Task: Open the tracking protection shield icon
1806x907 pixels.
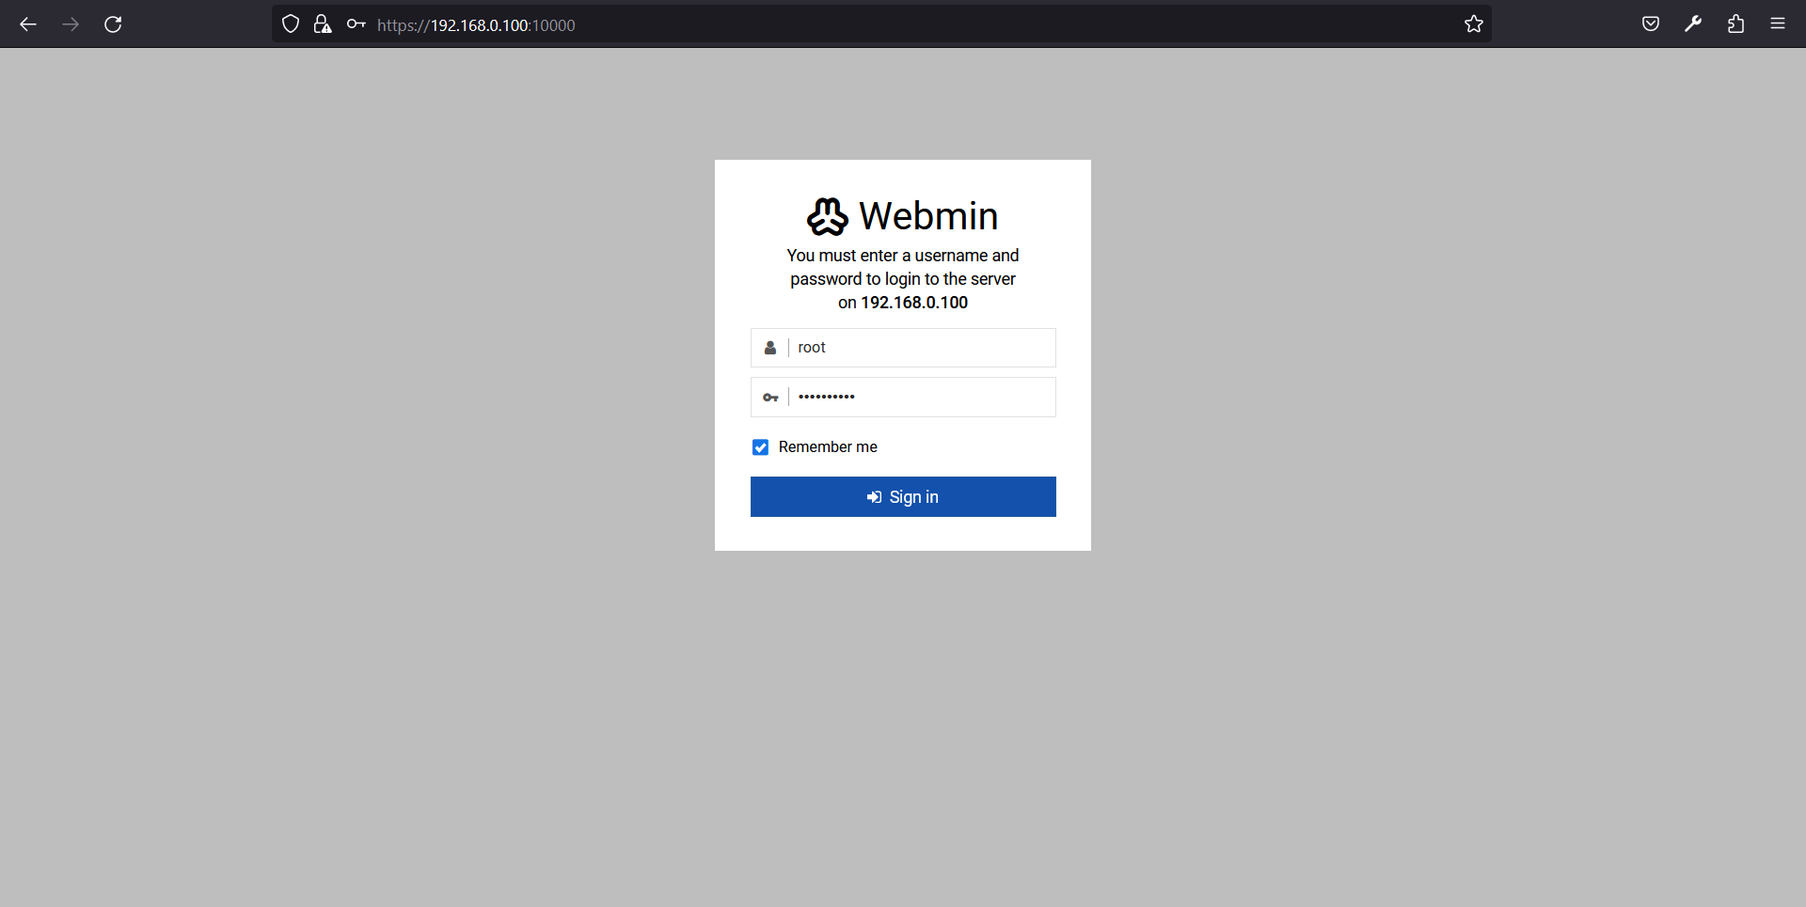Action: pos(291,24)
